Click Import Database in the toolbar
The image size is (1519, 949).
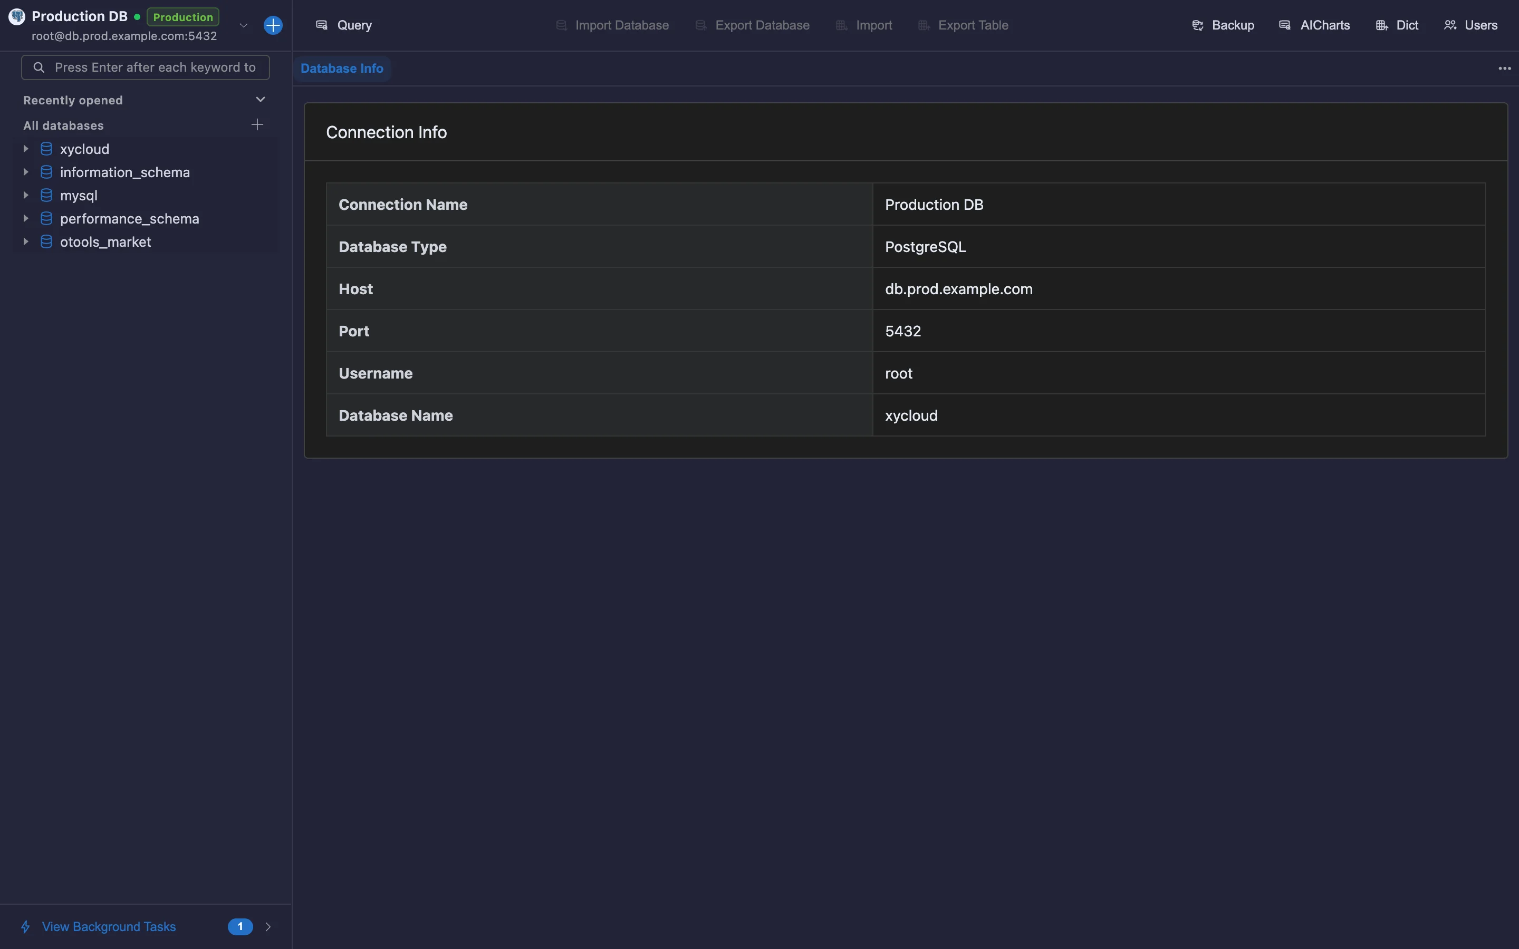[x=613, y=25]
